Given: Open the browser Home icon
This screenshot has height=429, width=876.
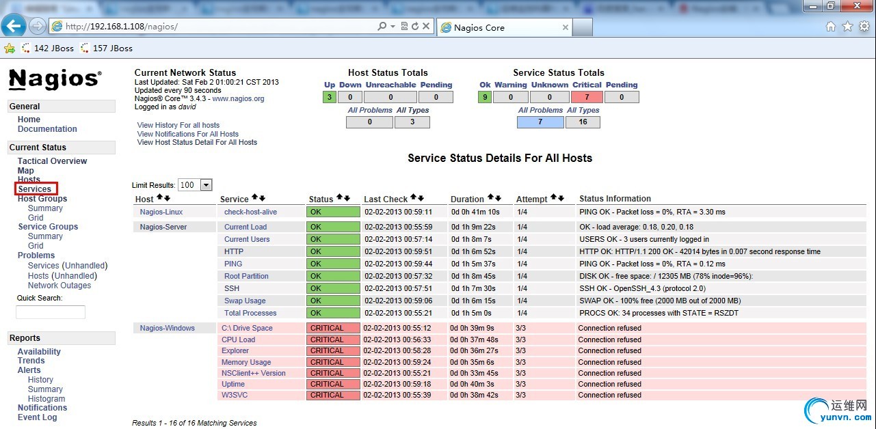Looking at the screenshot, I should (x=831, y=27).
